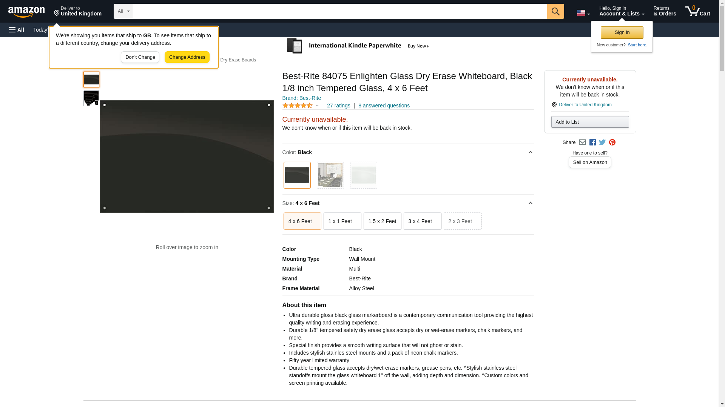Collapse the Color section chevron
725x407 pixels.
coord(530,152)
